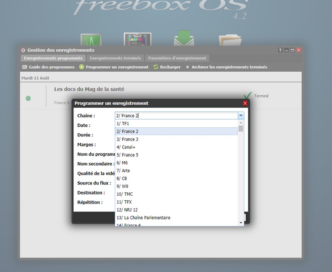Click into the Chaîne input field
332x272 pixels.
[x=177, y=116]
